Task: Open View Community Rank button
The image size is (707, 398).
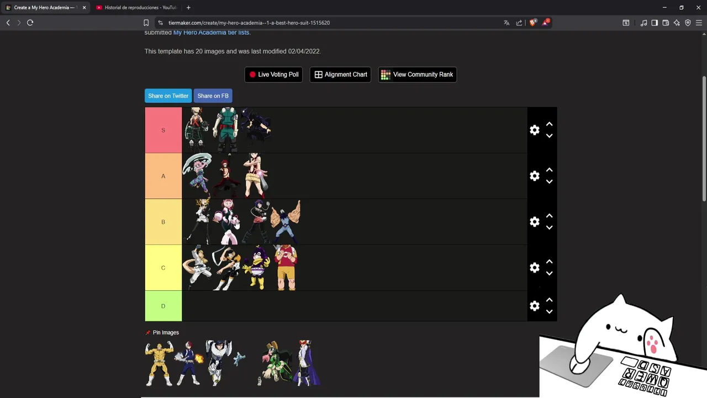Action: click(x=417, y=75)
